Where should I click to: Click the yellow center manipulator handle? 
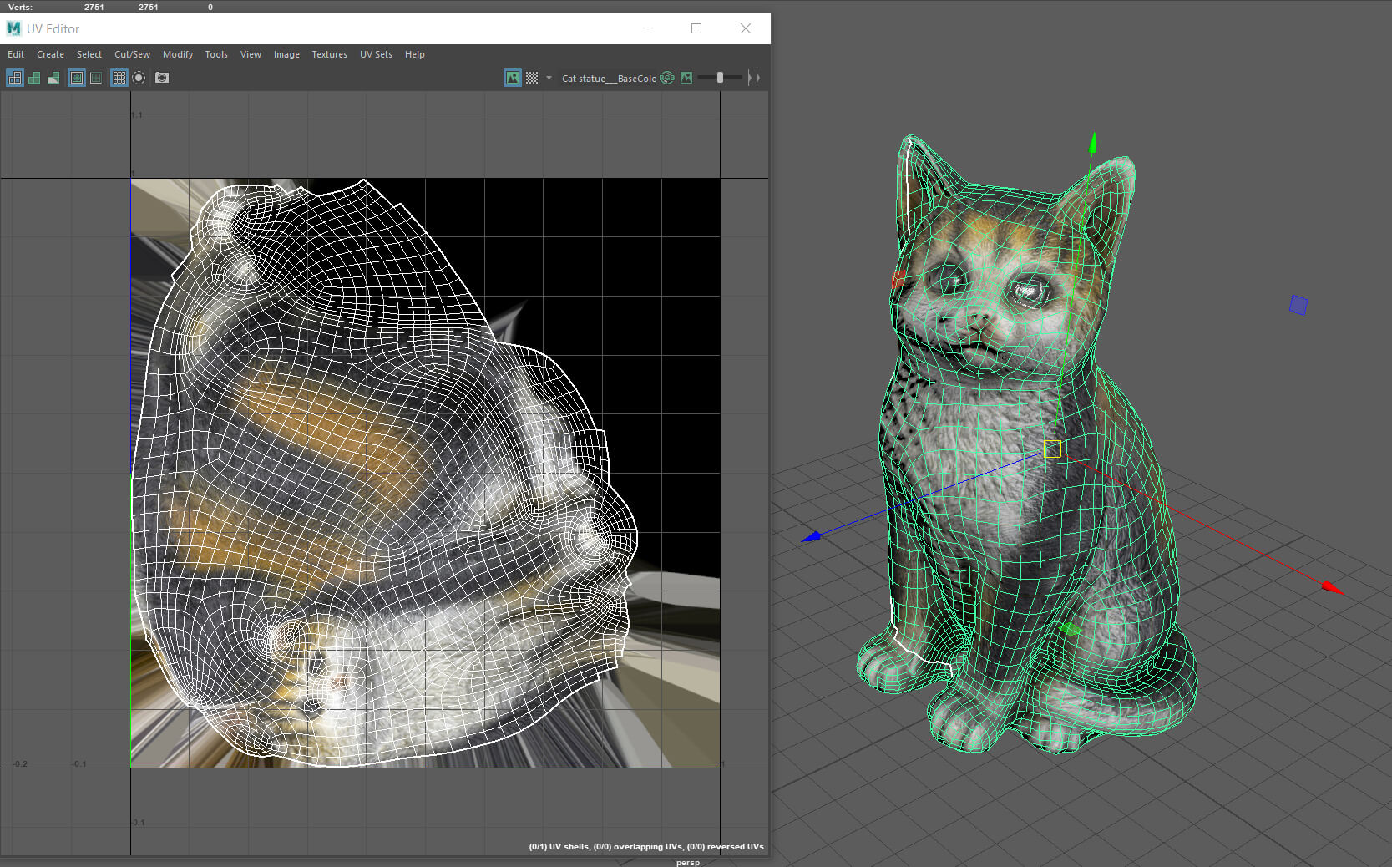pos(1052,449)
